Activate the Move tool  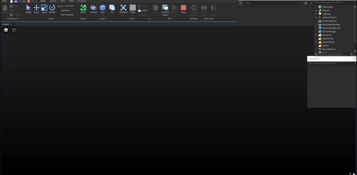pos(36,9)
